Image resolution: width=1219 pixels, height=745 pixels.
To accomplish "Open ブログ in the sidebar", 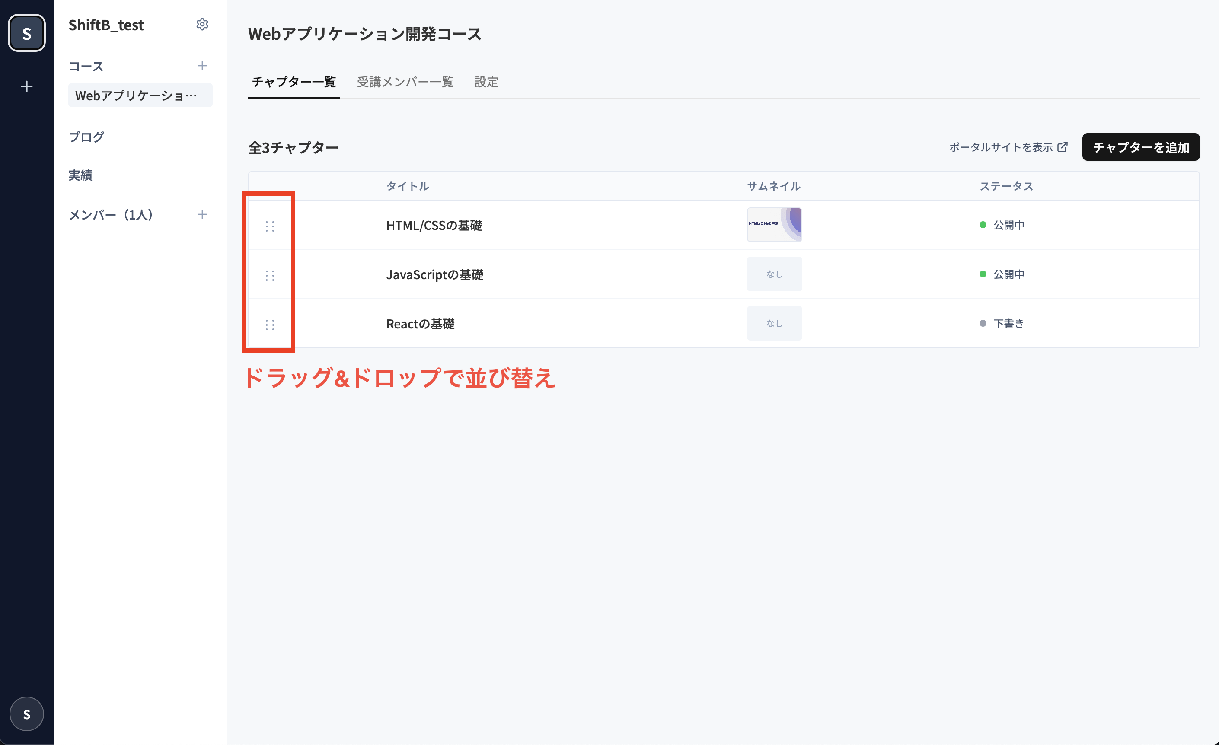I will pos(86,137).
